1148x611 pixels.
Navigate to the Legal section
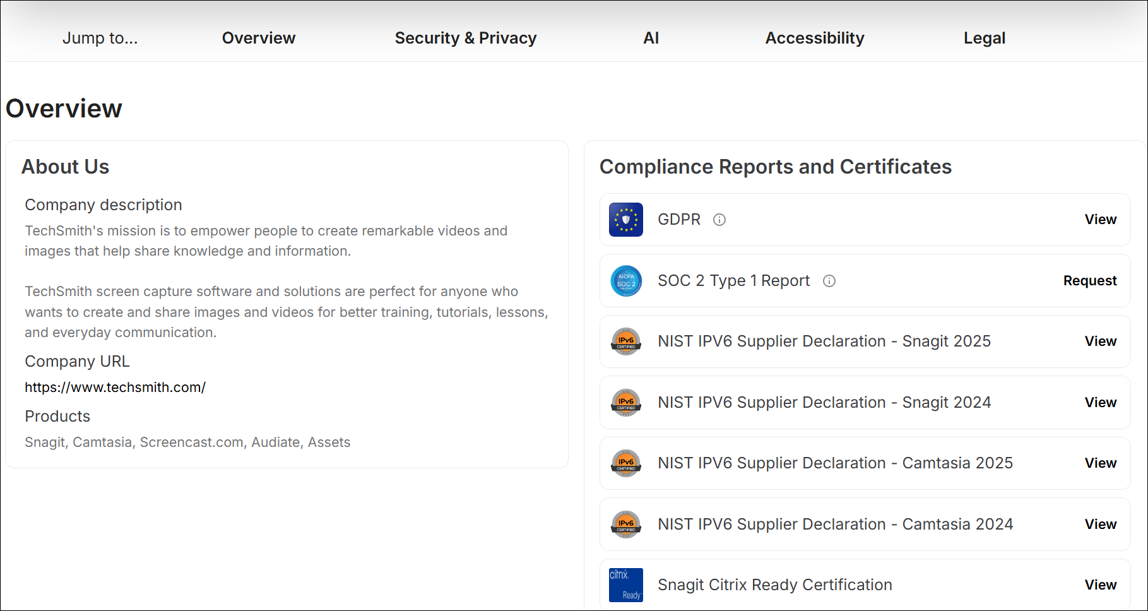[x=984, y=38]
